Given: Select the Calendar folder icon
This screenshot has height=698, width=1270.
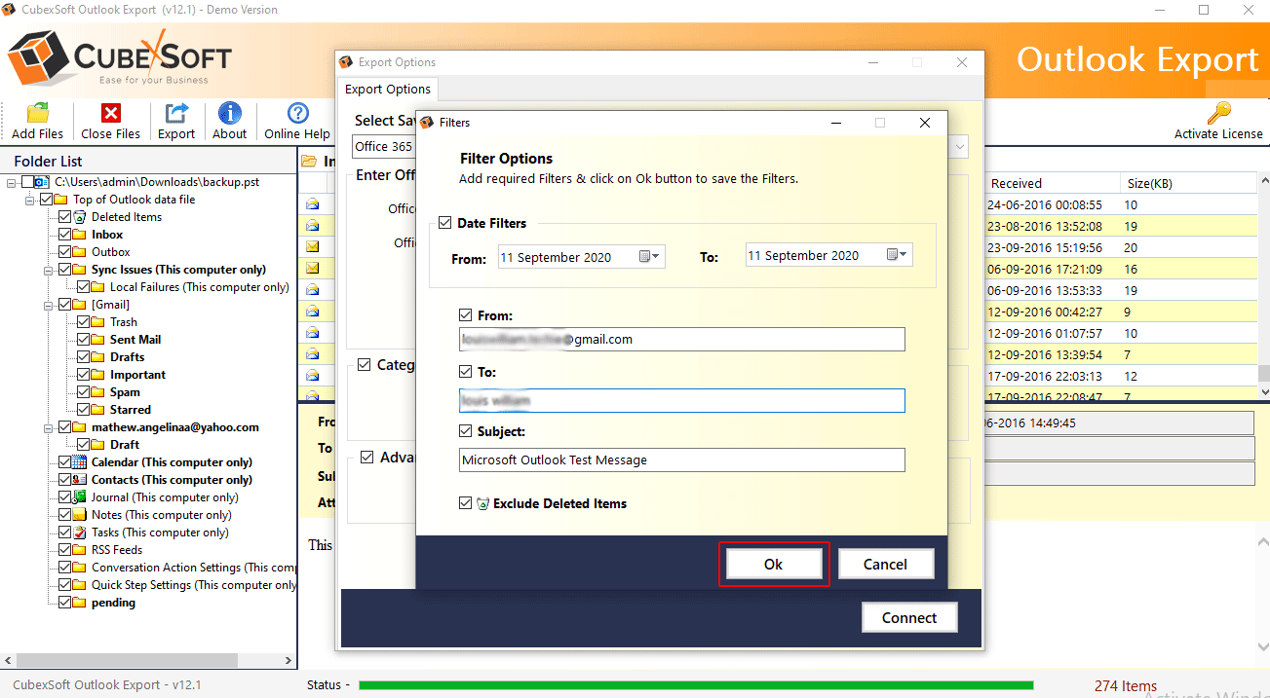Looking at the screenshot, I should coord(80,462).
